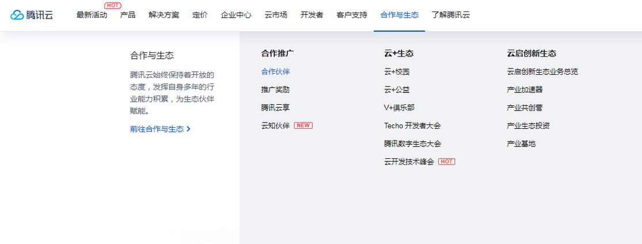
Task: Open the 云知伙伴 link
Action: [x=276, y=125]
